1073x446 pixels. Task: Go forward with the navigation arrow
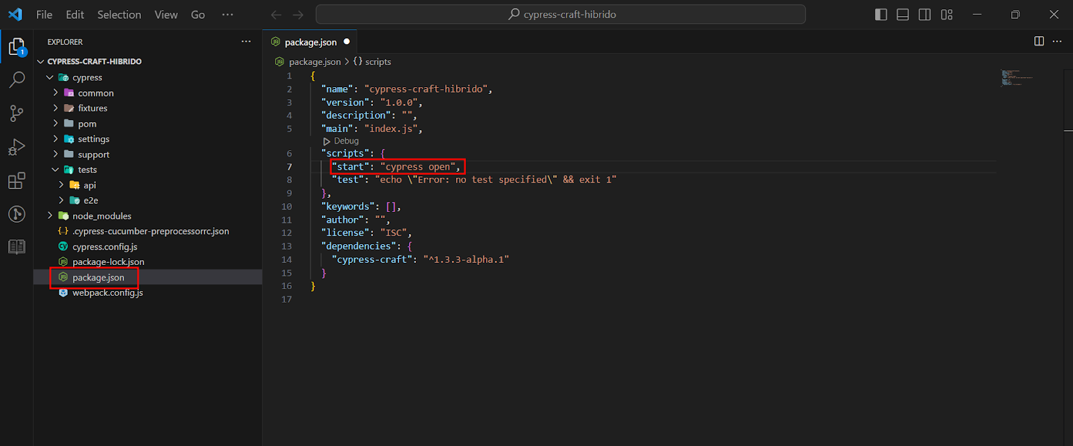(x=298, y=14)
